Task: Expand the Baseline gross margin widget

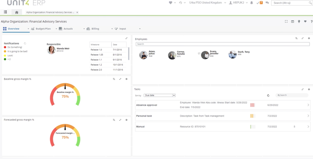Action: pyautogui.click(x=120, y=79)
